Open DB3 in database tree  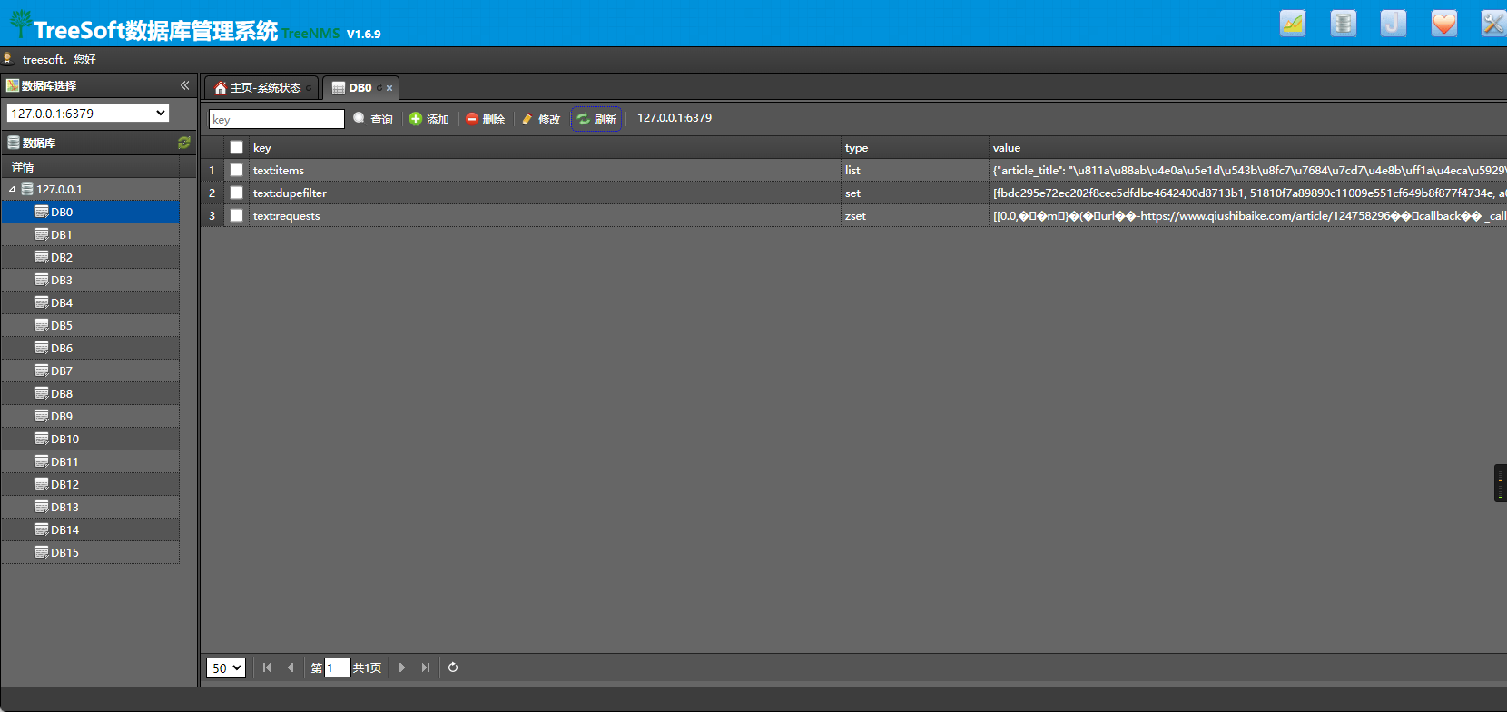(90, 280)
